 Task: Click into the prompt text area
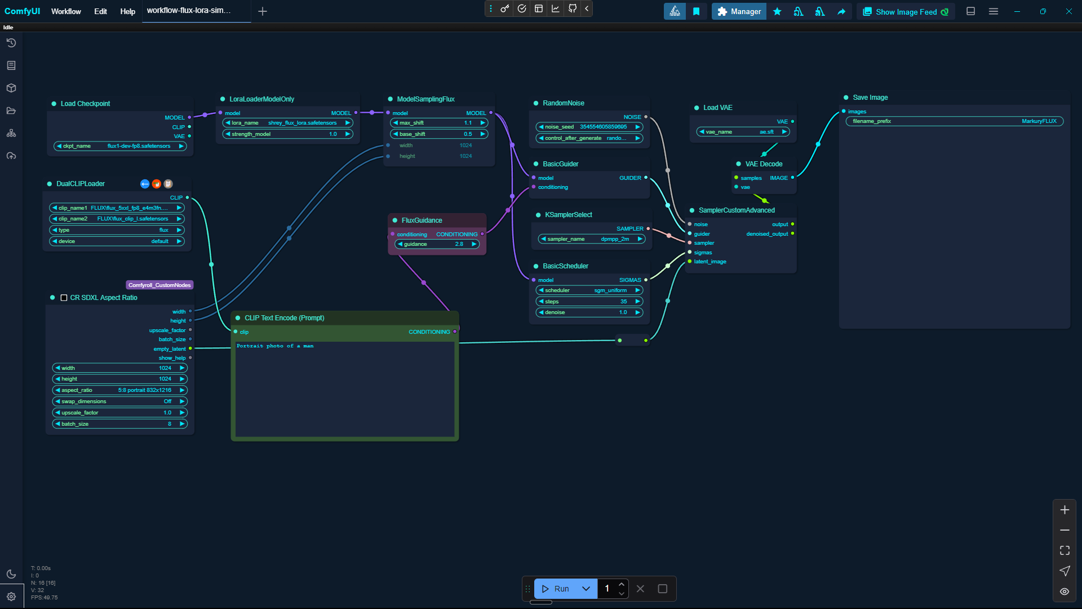pyautogui.click(x=345, y=389)
